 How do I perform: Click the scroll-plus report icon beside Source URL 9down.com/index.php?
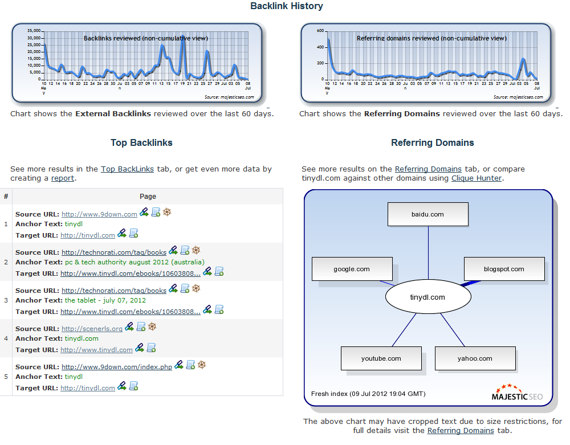pos(191,364)
